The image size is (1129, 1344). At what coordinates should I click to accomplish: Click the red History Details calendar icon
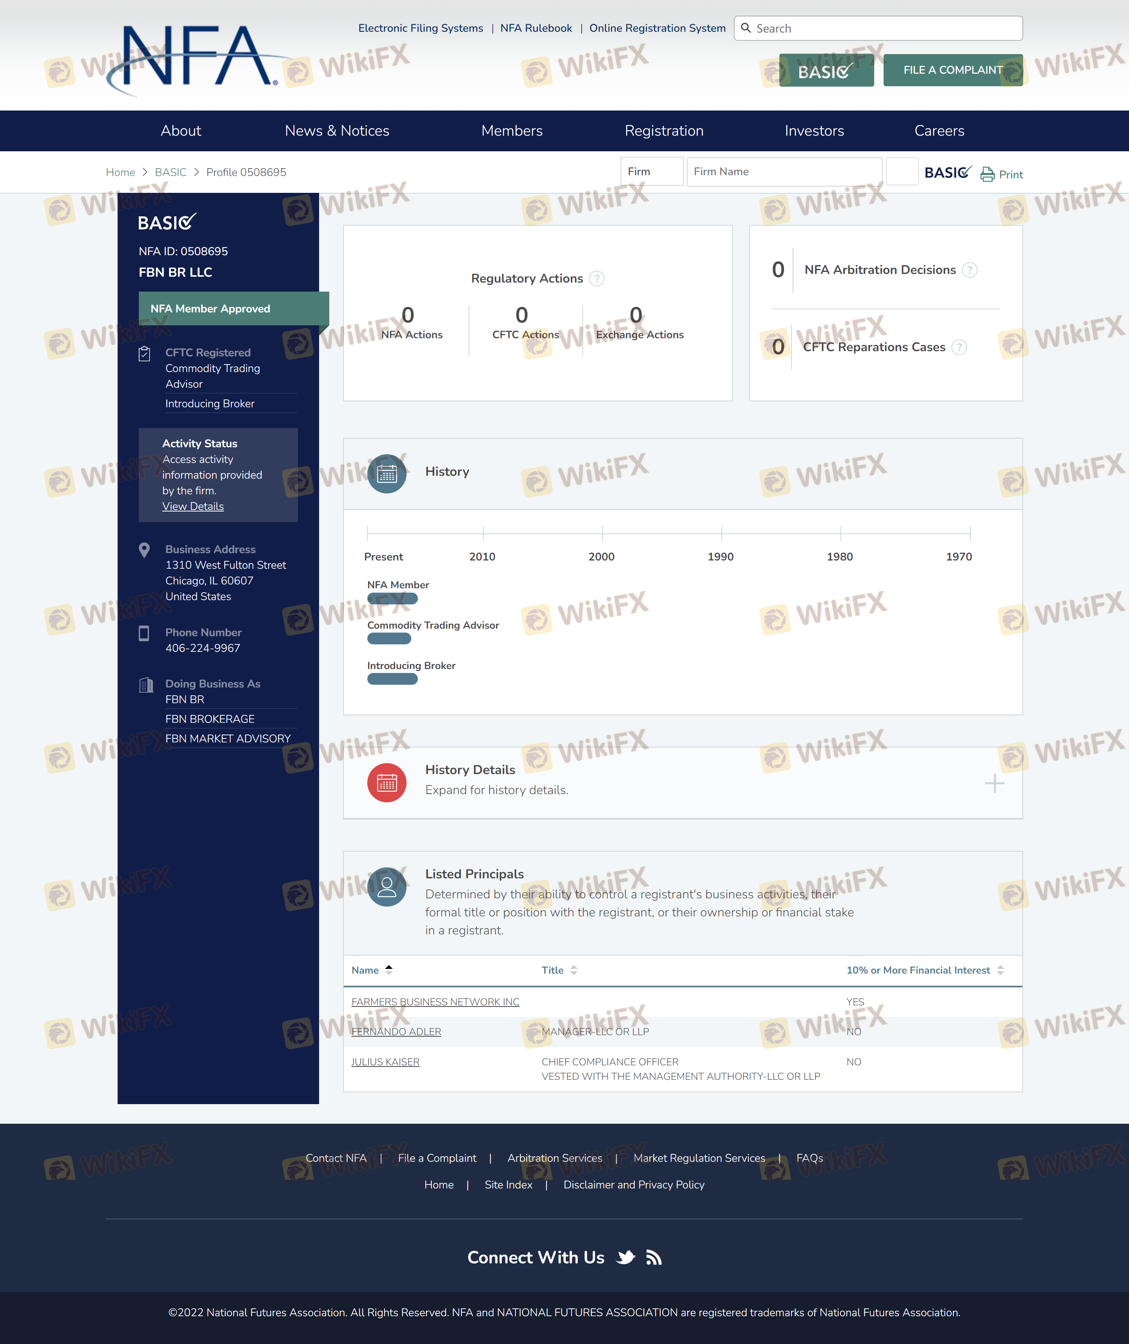(x=387, y=782)
